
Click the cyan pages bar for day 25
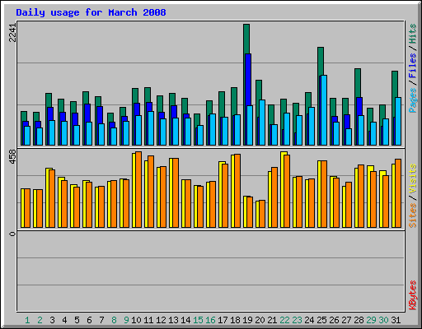coord(324,110)
